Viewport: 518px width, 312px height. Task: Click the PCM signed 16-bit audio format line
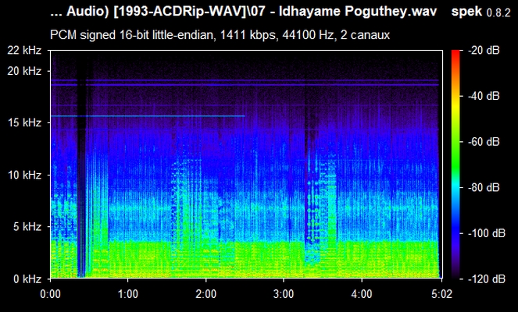click(x=220, y=34)
